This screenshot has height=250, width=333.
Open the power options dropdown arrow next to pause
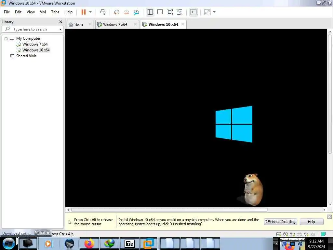click(90, 12)
